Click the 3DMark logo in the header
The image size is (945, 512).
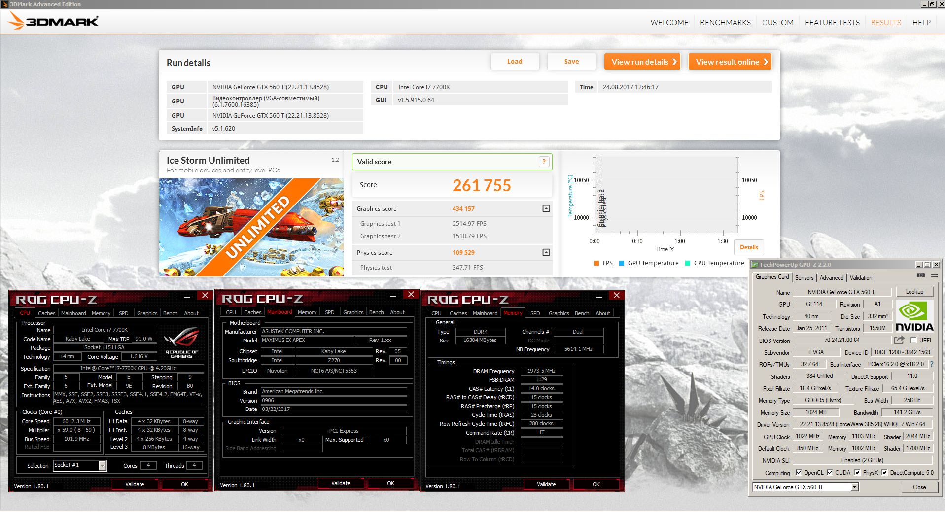coord(53,21)
